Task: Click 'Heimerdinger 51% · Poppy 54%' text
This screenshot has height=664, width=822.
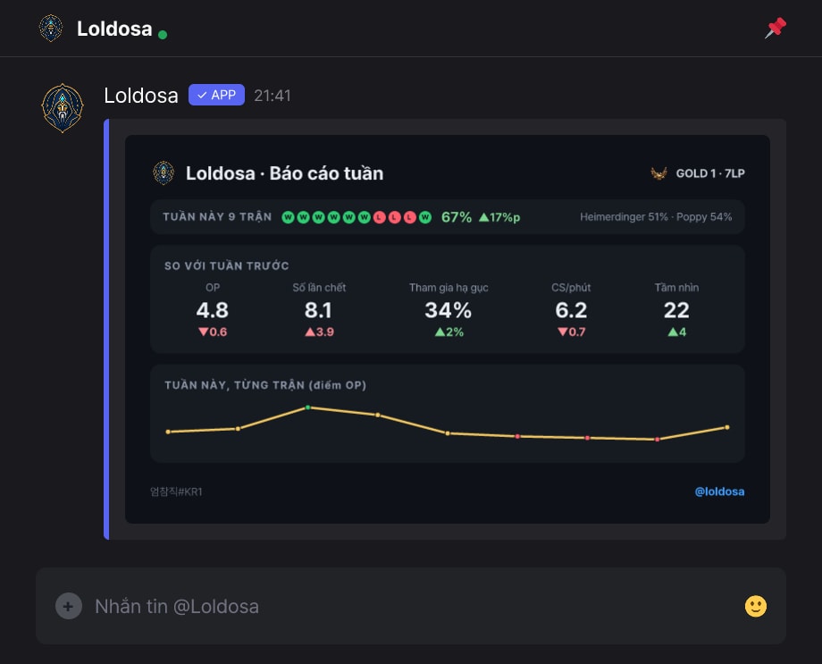Action: tap(656, 217)
